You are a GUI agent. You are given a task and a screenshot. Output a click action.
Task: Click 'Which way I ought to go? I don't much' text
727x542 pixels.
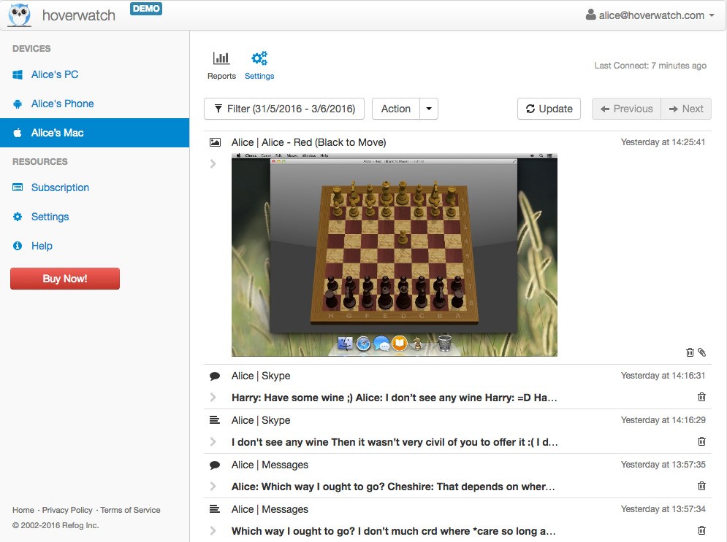pyautogui.click(x=393, y=531)
